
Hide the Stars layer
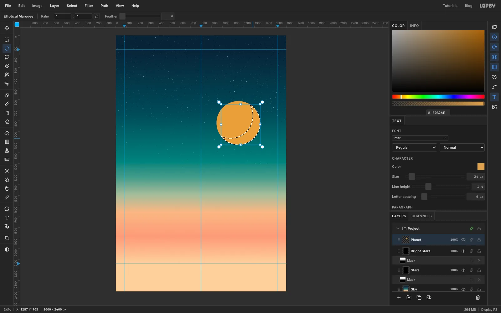pos(463,270)
